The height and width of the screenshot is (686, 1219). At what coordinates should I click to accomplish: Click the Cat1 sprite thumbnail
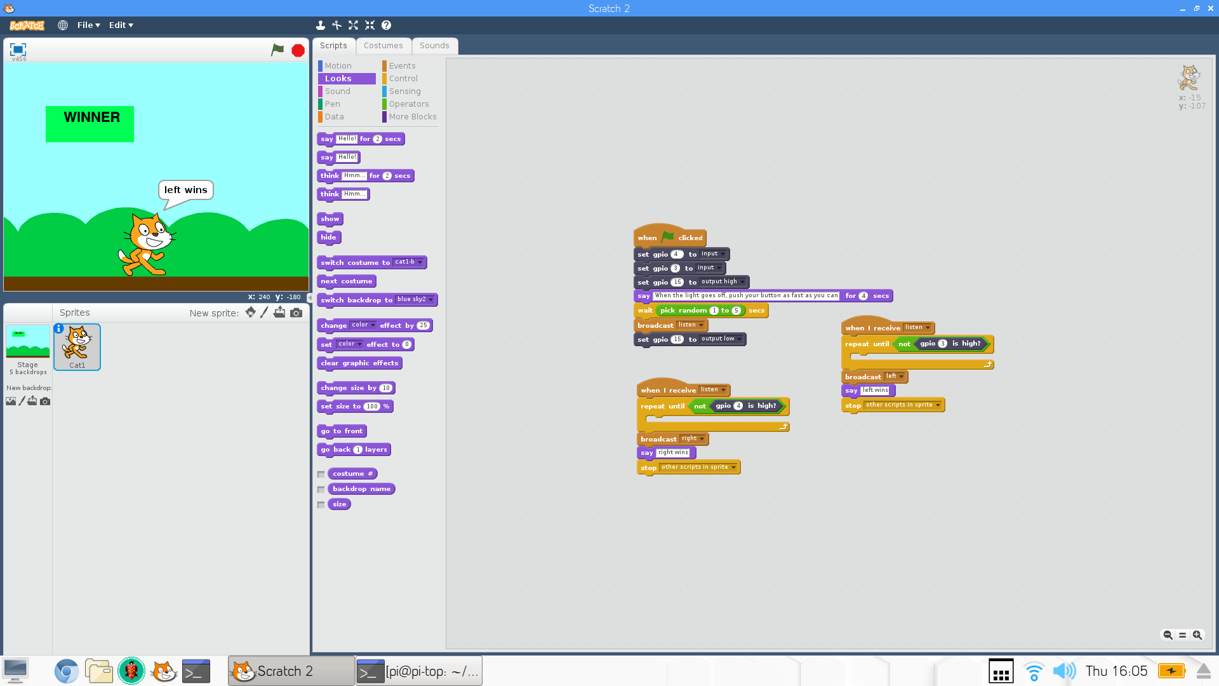(x=77, y=347)
